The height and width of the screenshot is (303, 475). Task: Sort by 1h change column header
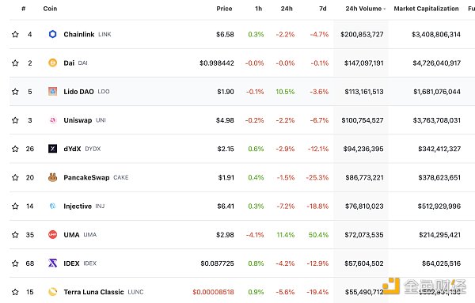pos(258,9)
